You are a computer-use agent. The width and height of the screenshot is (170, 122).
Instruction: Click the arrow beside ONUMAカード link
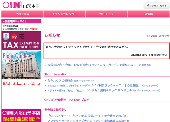[x=45, y=116]
